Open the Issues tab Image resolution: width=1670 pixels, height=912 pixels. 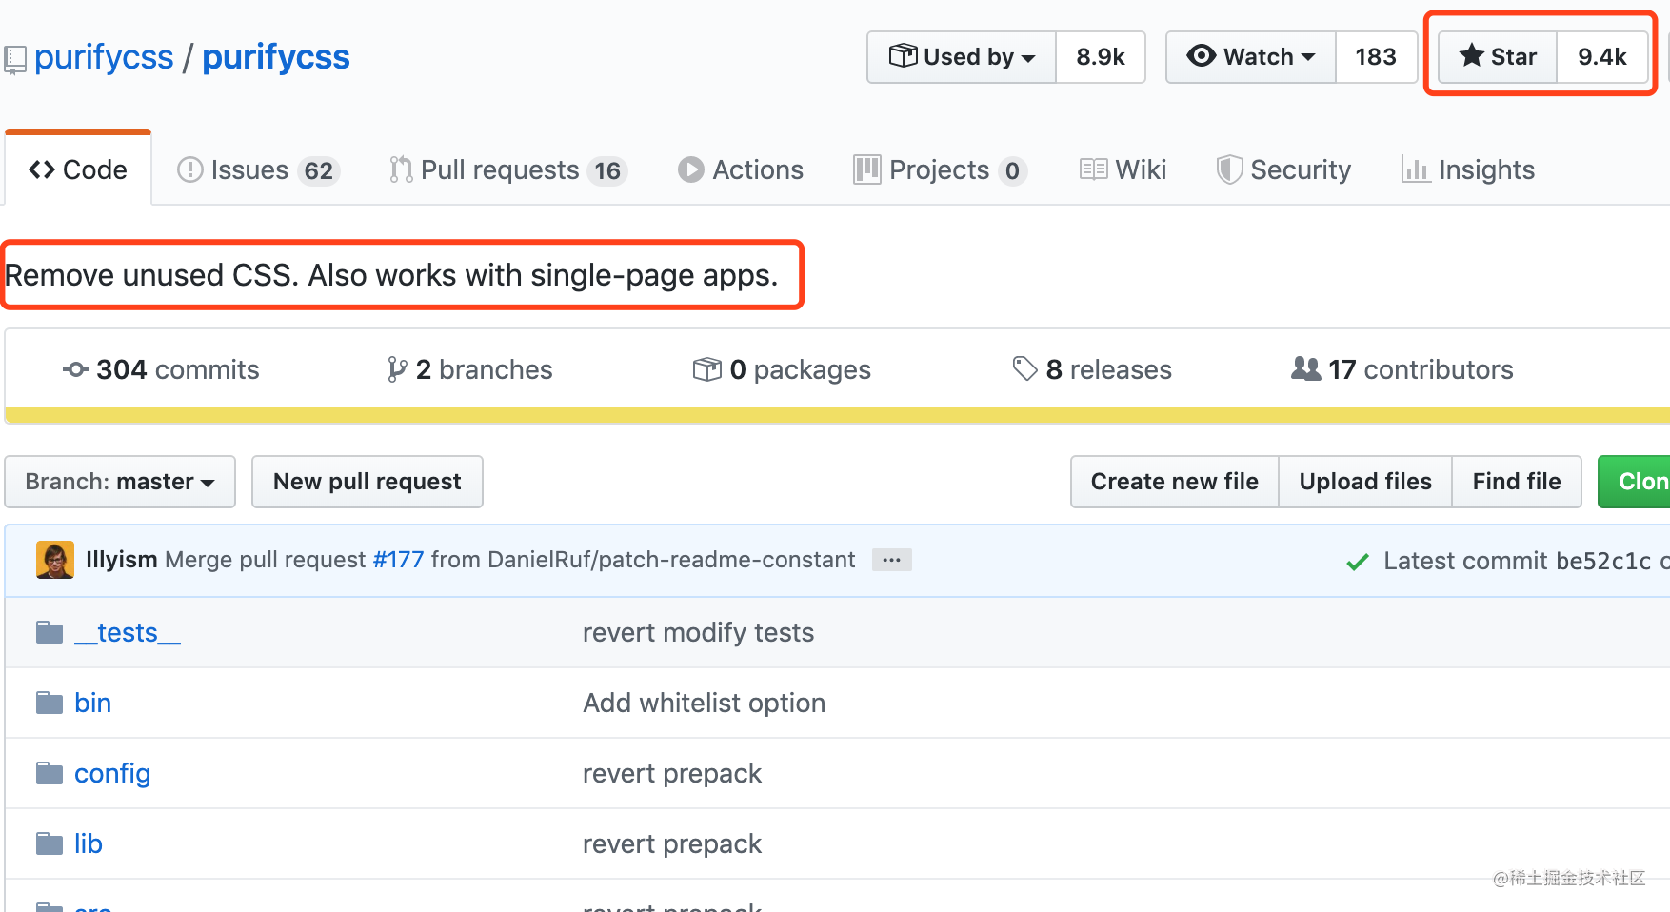(x=259, y=170)
